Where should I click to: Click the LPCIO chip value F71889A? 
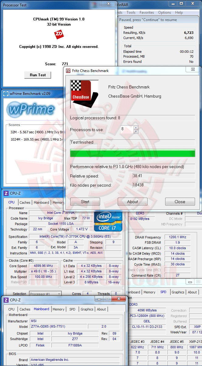[x=75, y=345]
